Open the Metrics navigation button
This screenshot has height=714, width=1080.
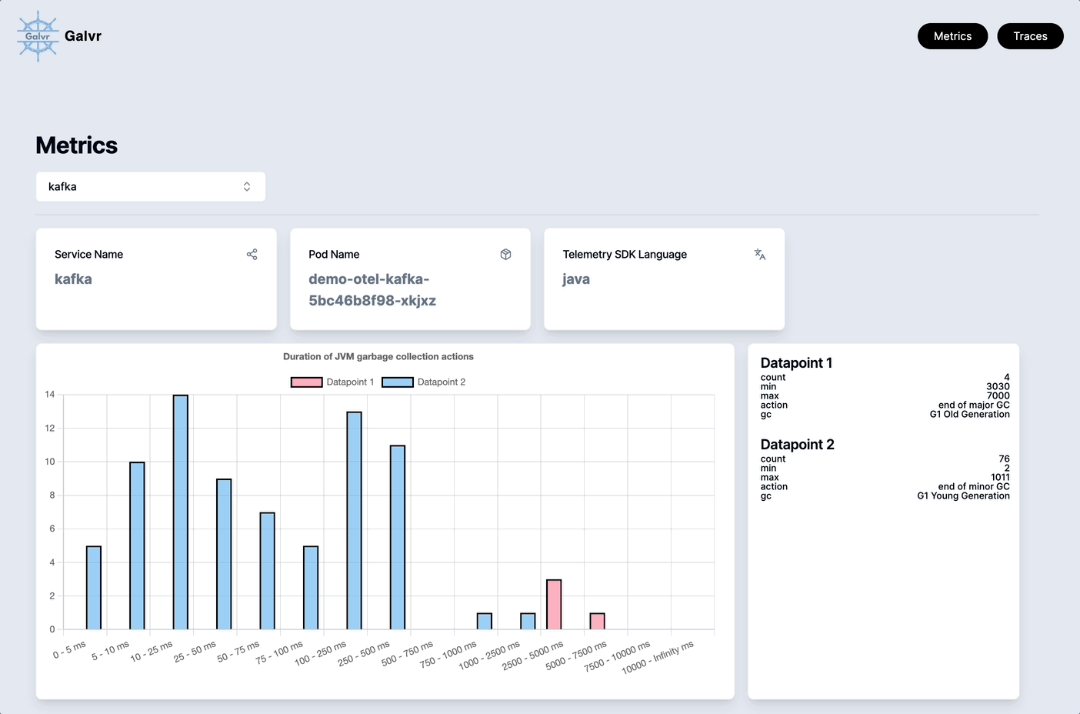(x=952, y=36)
